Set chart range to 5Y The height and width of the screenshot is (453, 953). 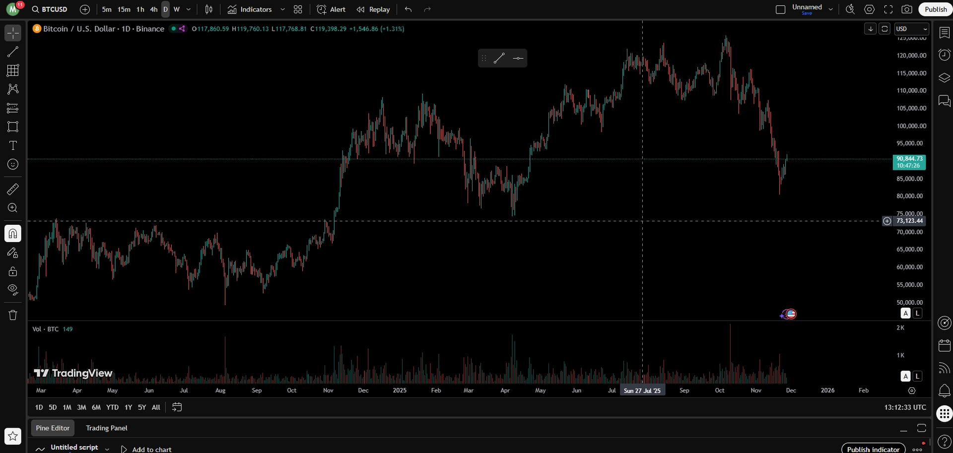(x=142, y=407)
